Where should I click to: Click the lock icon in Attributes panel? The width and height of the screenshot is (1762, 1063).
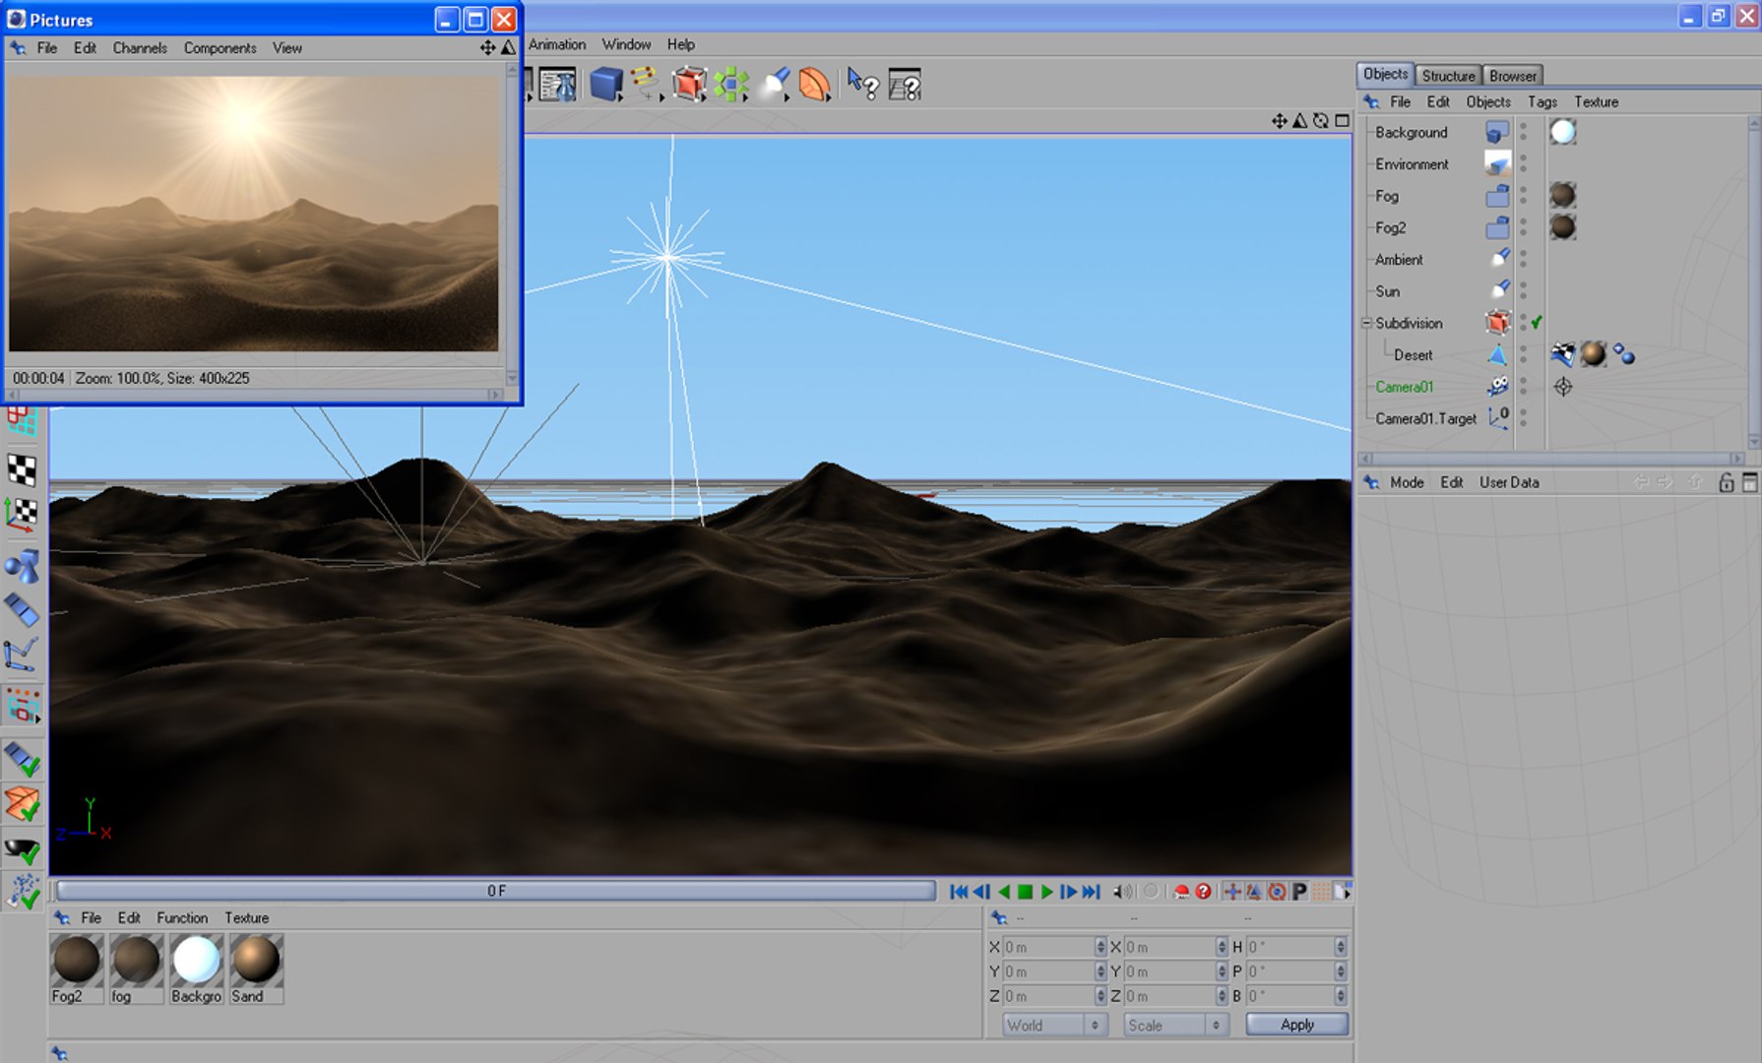pos(1726,482)
